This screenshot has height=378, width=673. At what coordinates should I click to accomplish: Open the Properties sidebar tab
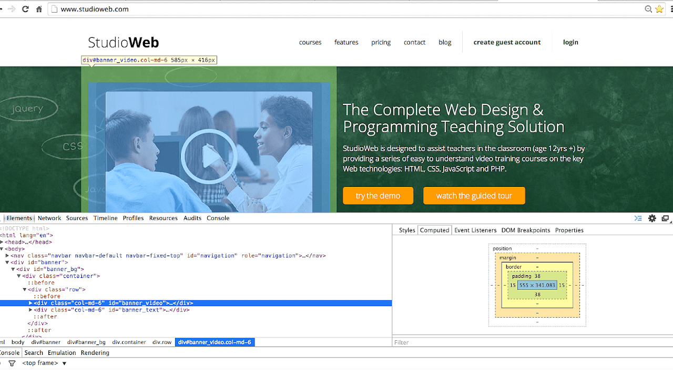(x=569, y=230)
